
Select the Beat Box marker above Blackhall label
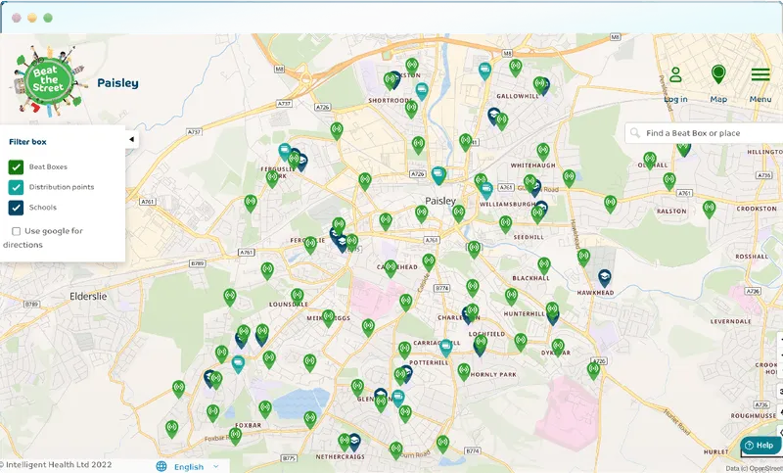[x=544, y=265]
